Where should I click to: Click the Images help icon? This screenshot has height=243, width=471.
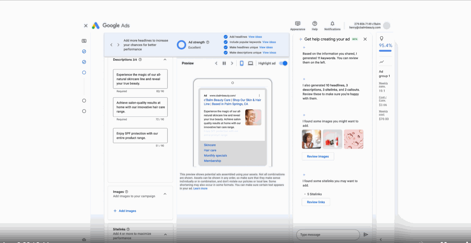(127, 192)
